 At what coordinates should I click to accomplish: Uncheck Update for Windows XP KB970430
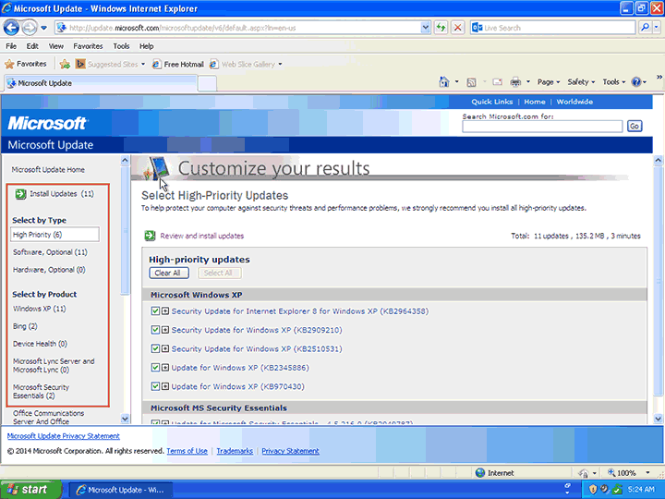155,386
